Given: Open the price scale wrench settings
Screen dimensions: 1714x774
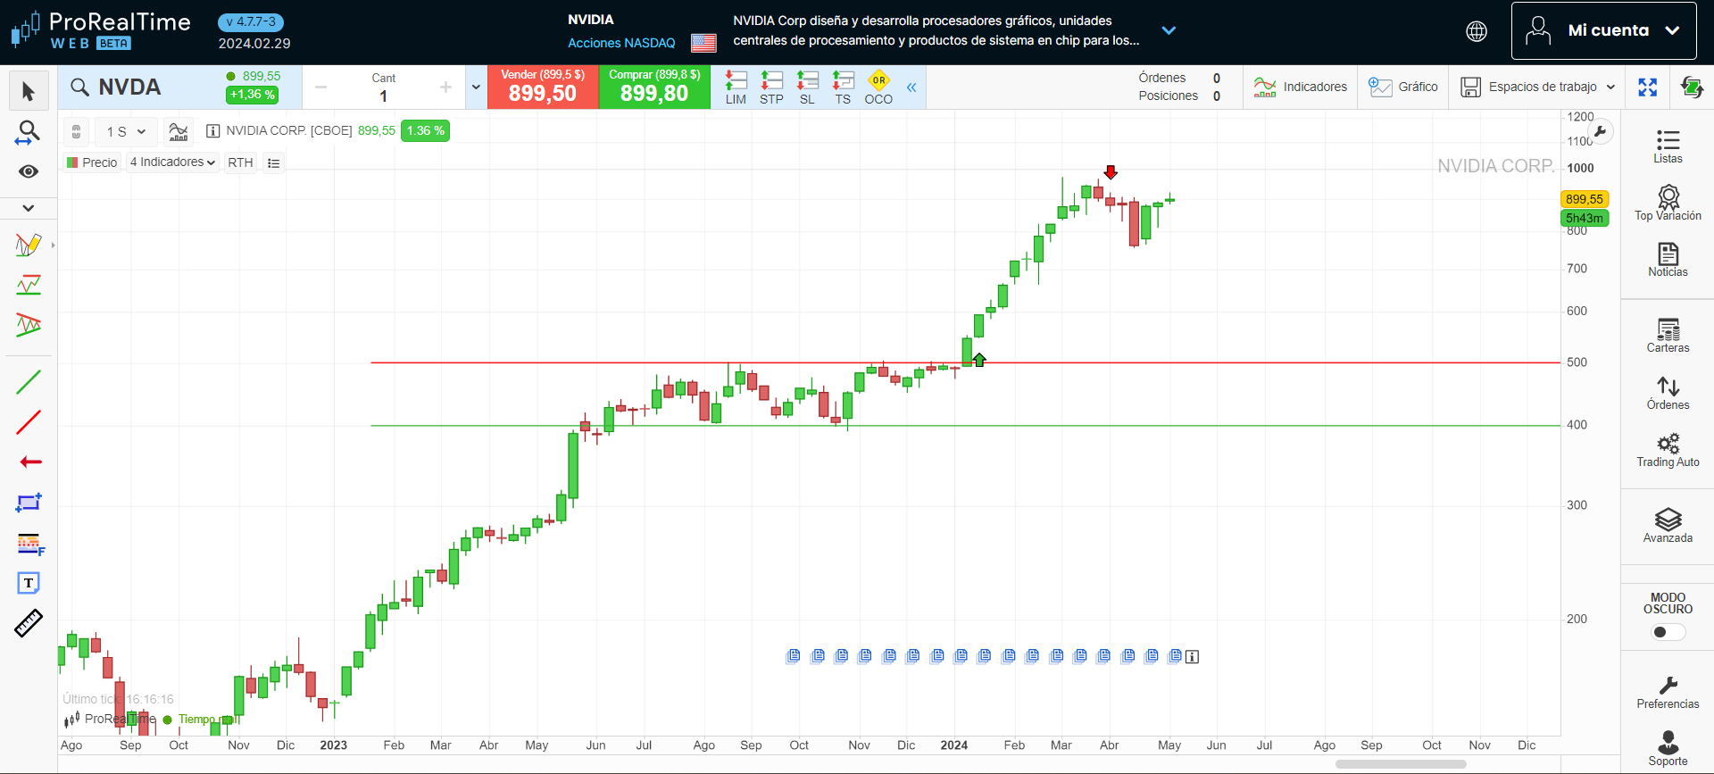Looking at the screenshot, I should pos(1601,132).
